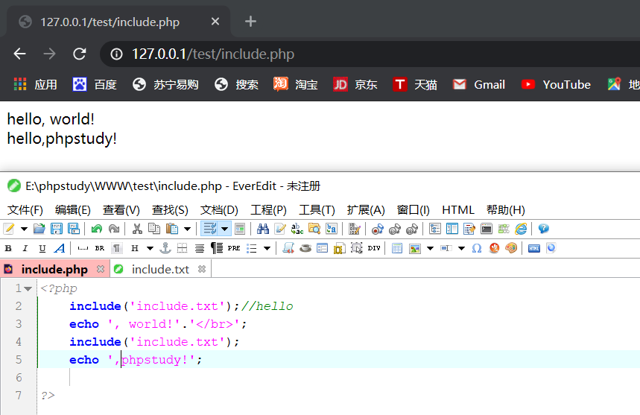Open a new browser tab
This screenshot has width=640, height=415.
point(250,21)
